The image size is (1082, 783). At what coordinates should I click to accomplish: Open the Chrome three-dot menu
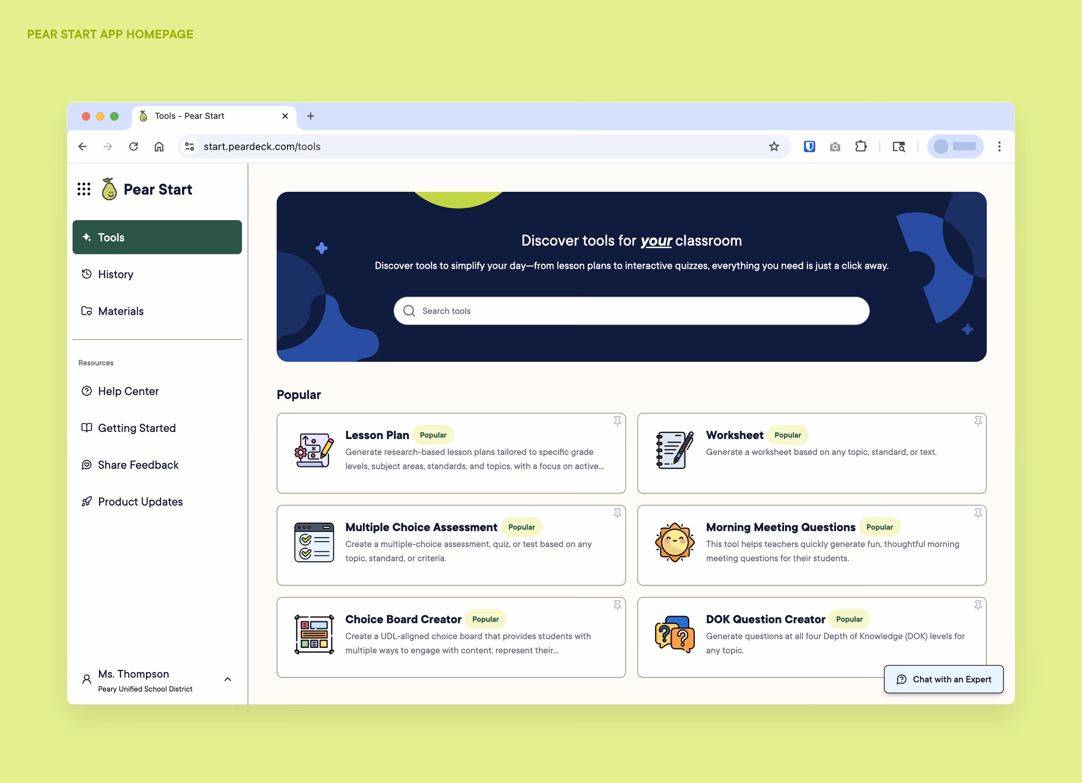point(999,146)
